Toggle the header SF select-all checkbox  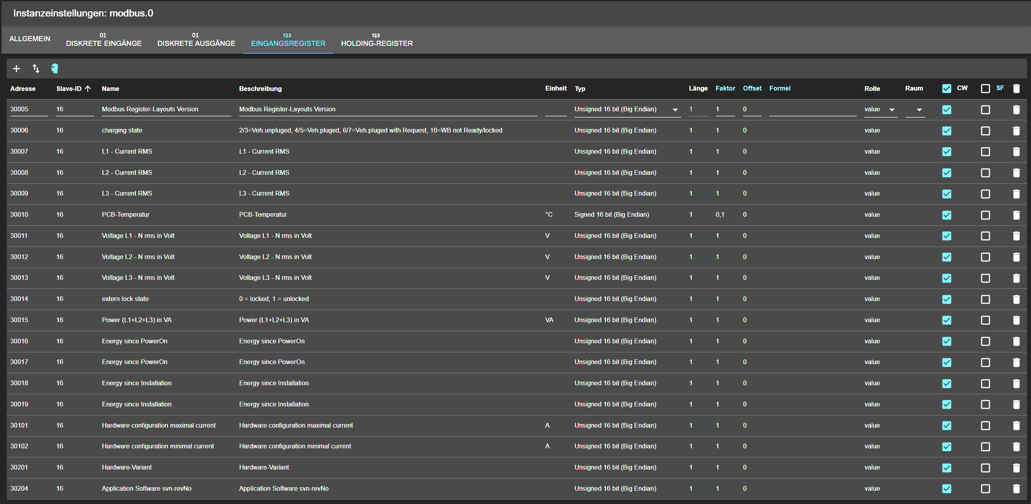pyautogui.click(x=985, y=89)
